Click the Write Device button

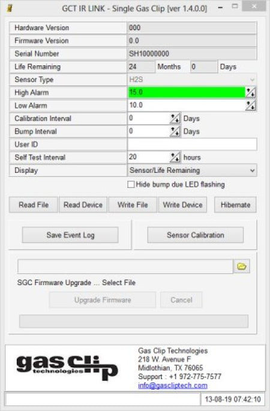pos(182,205)
